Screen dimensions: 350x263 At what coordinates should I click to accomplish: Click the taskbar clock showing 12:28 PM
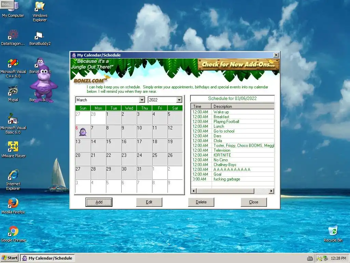pos(338,258)
